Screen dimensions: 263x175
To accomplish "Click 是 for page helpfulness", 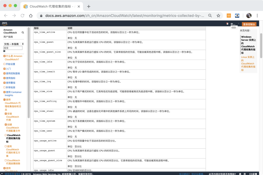I will [x=240, y=174].
